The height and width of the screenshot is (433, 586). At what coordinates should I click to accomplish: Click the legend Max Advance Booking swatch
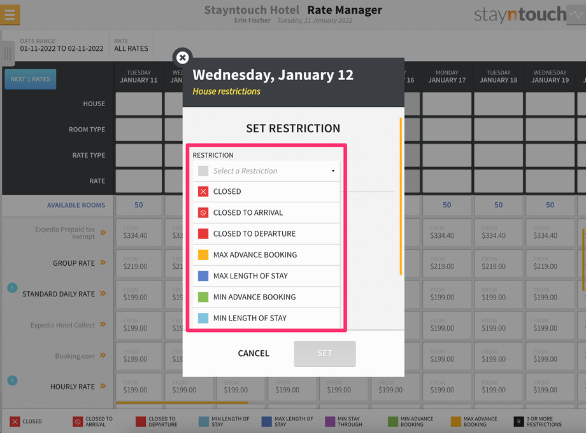point(456,422)
